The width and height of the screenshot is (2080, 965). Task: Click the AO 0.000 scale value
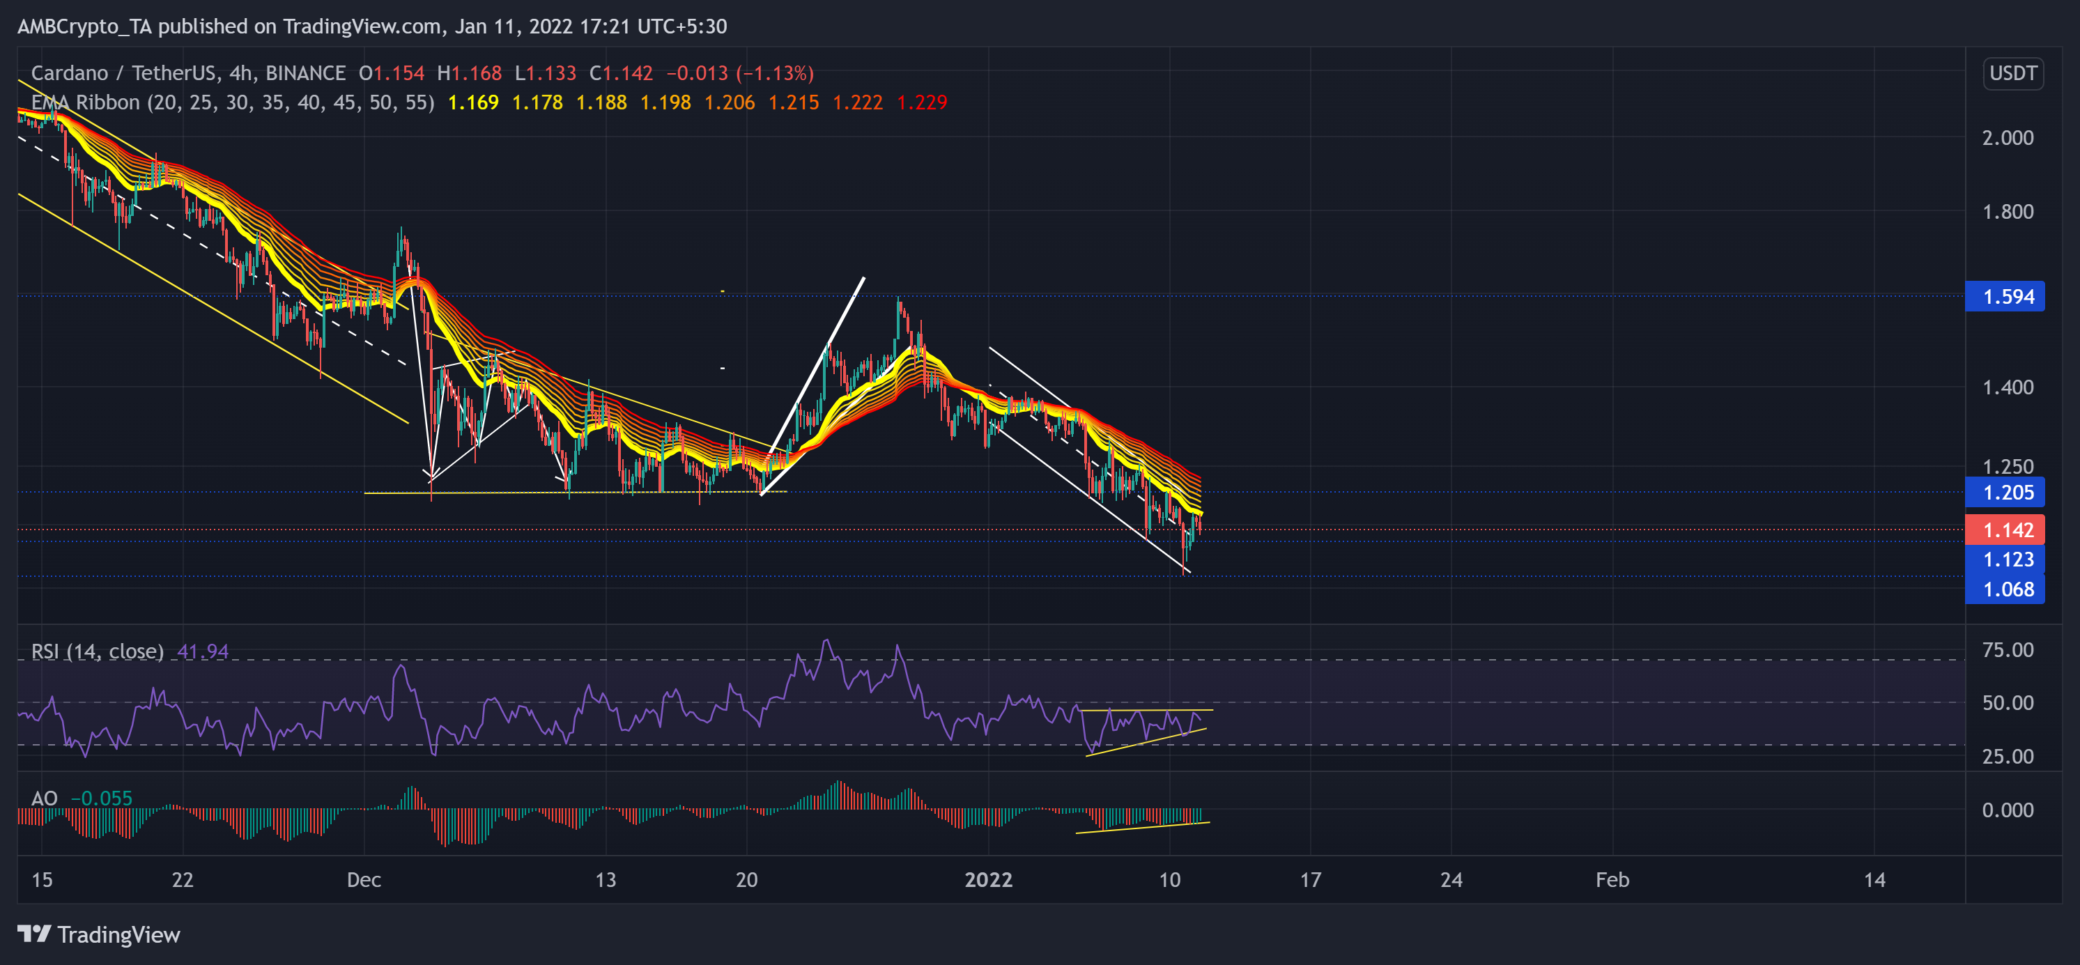click(2008, 810)
